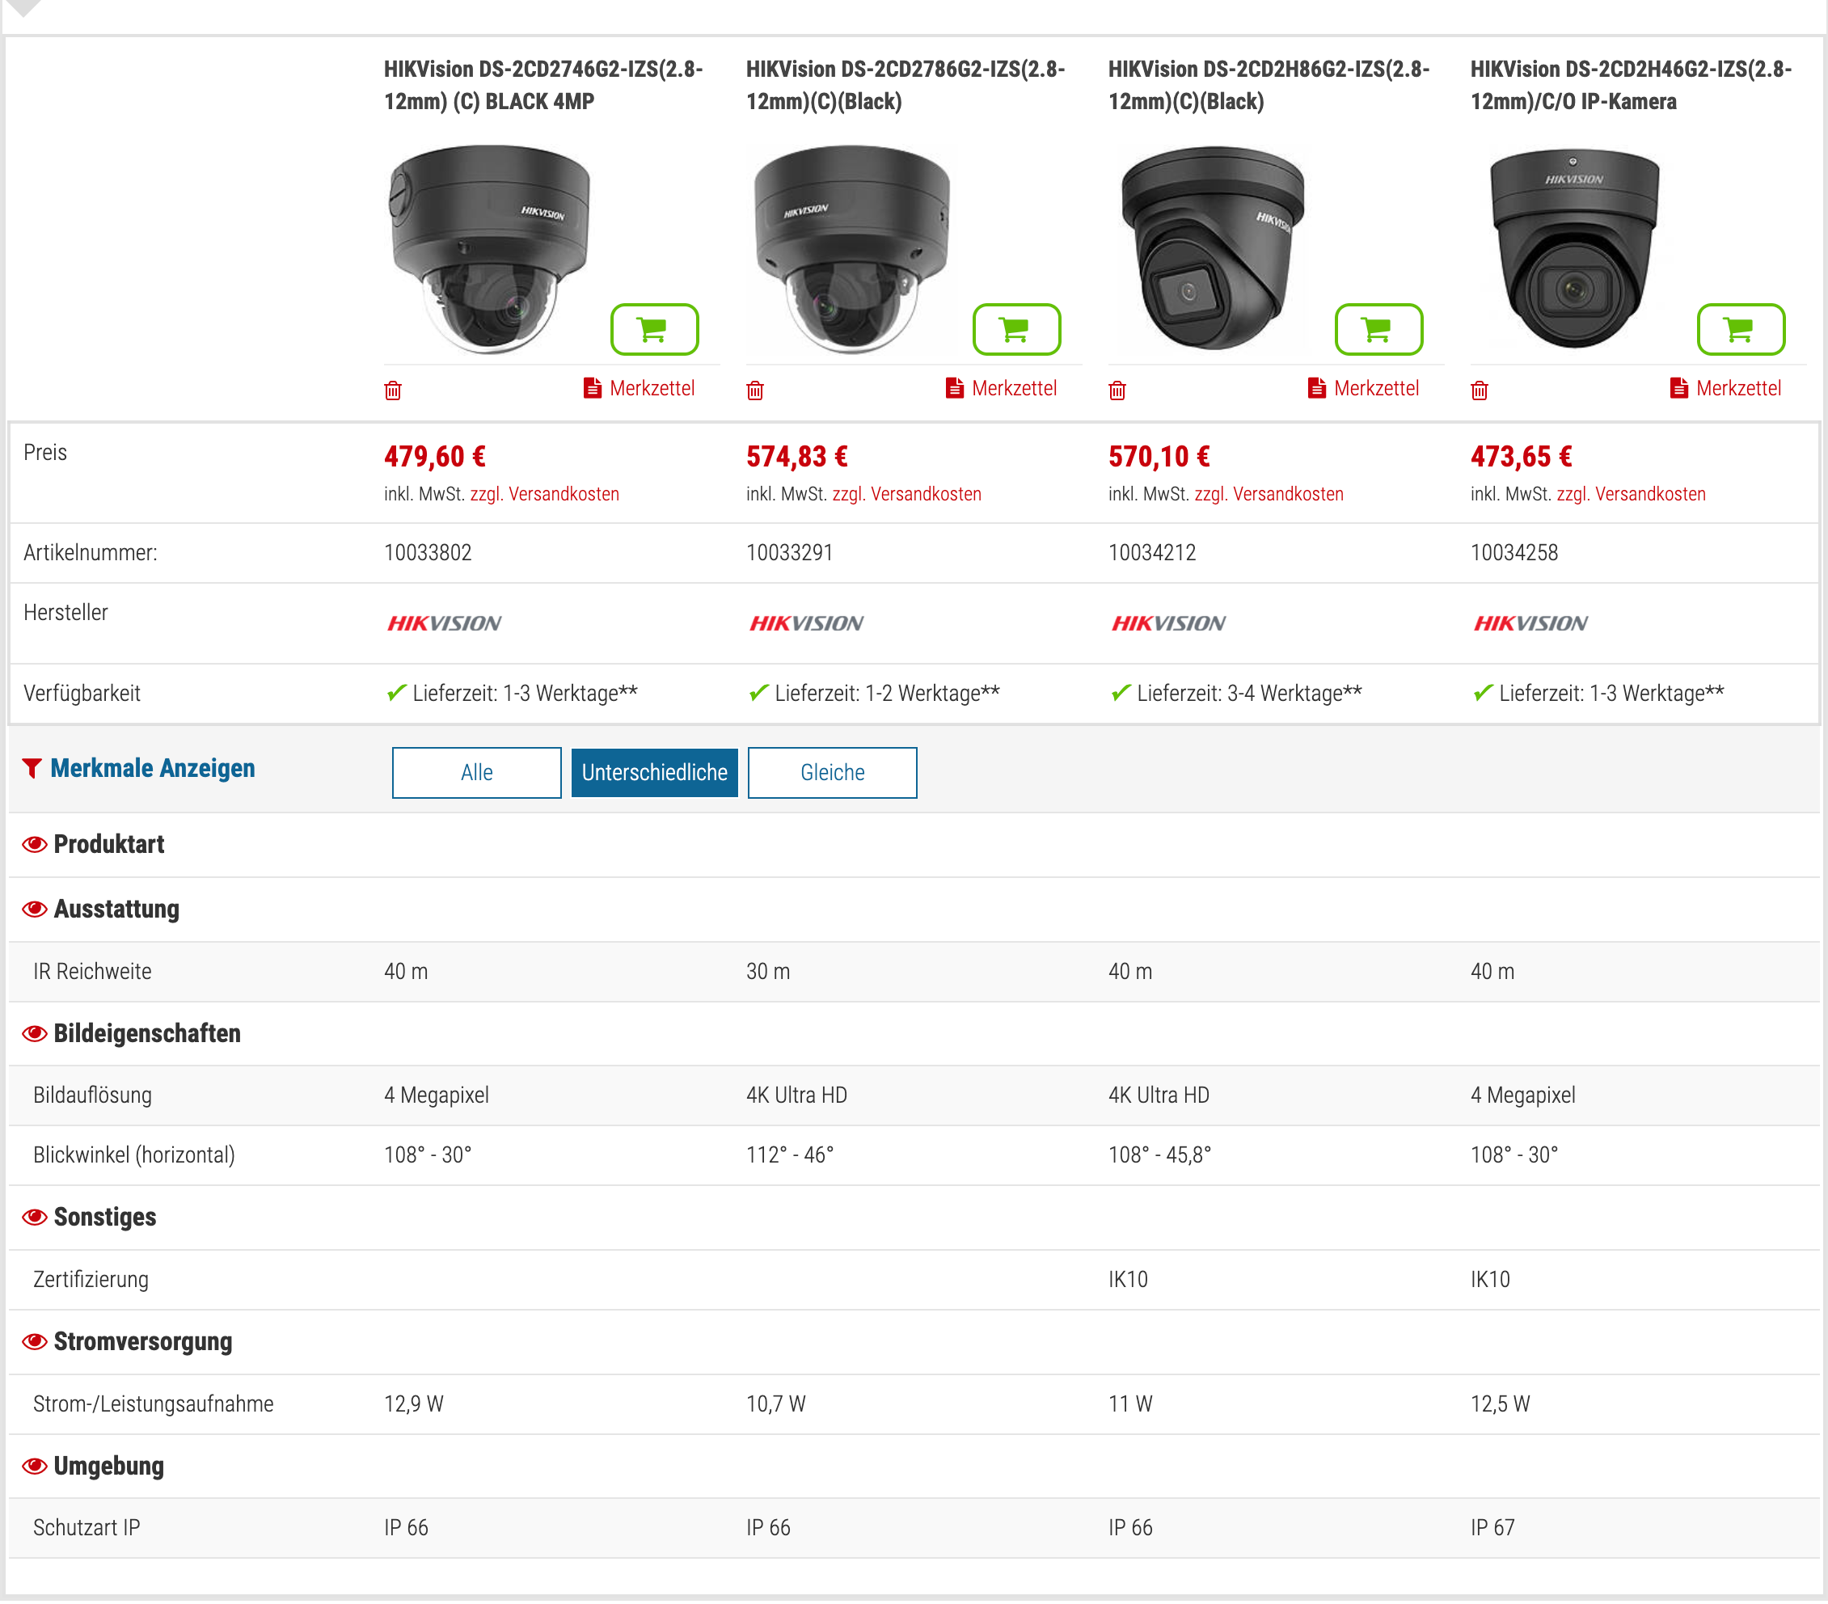Select the Alle features filter
Viewport: 1828px width, 1604px height.
coord(475,773)
